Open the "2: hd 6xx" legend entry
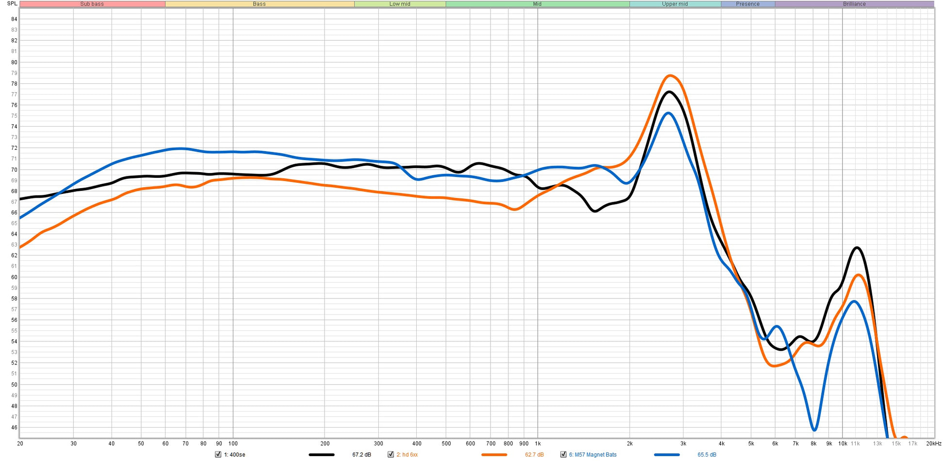Viewport: 944px width, 461px height. click(407, 455)
